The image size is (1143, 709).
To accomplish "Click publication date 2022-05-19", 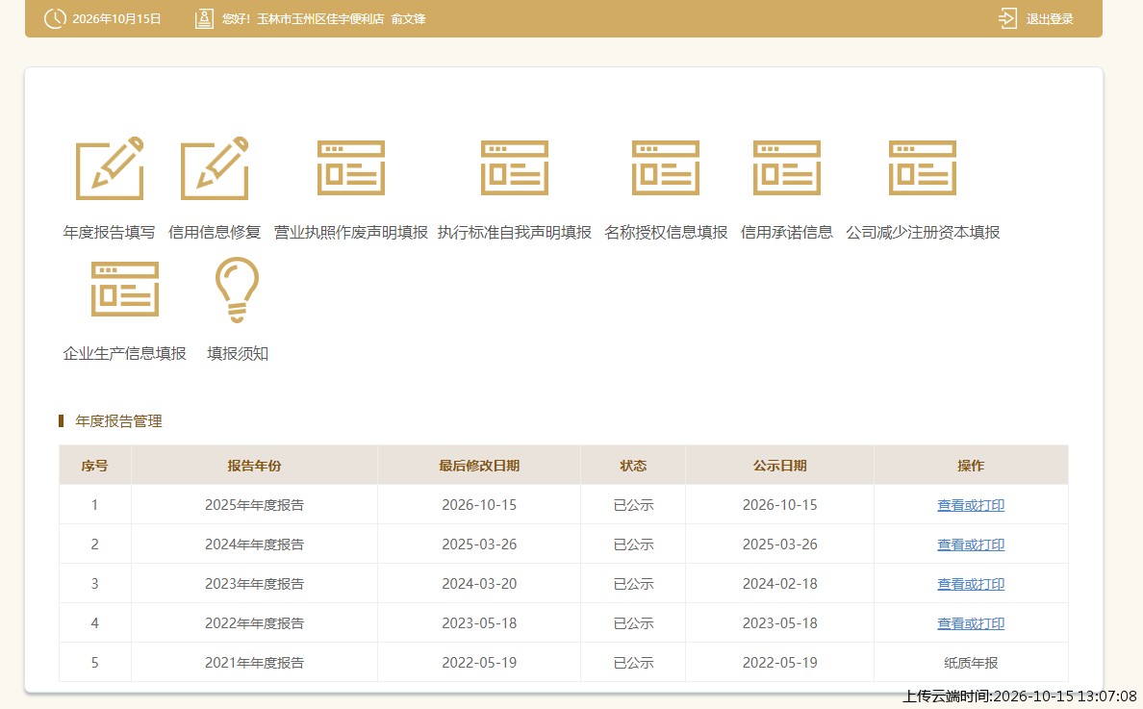I will coord(779,663).
